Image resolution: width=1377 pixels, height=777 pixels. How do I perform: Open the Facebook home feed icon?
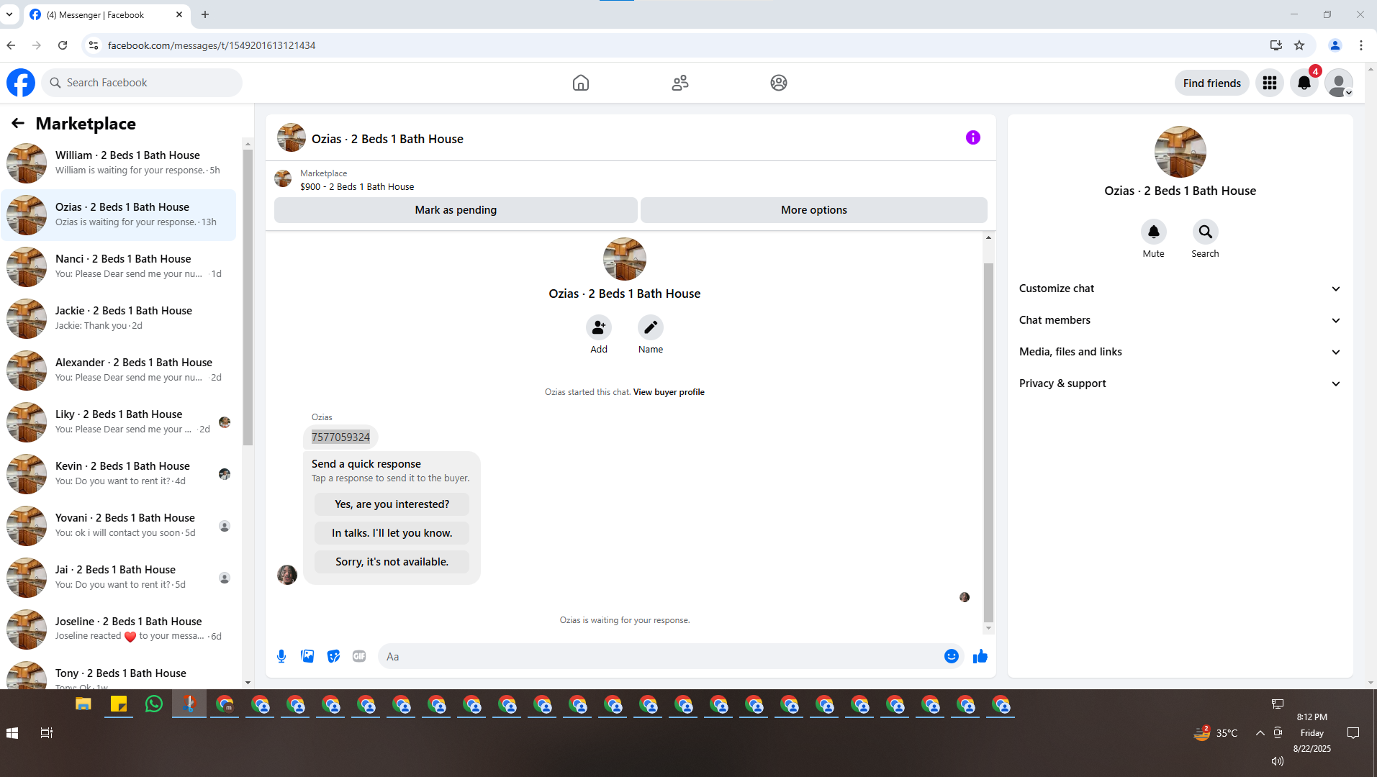[x=580, y=83]
